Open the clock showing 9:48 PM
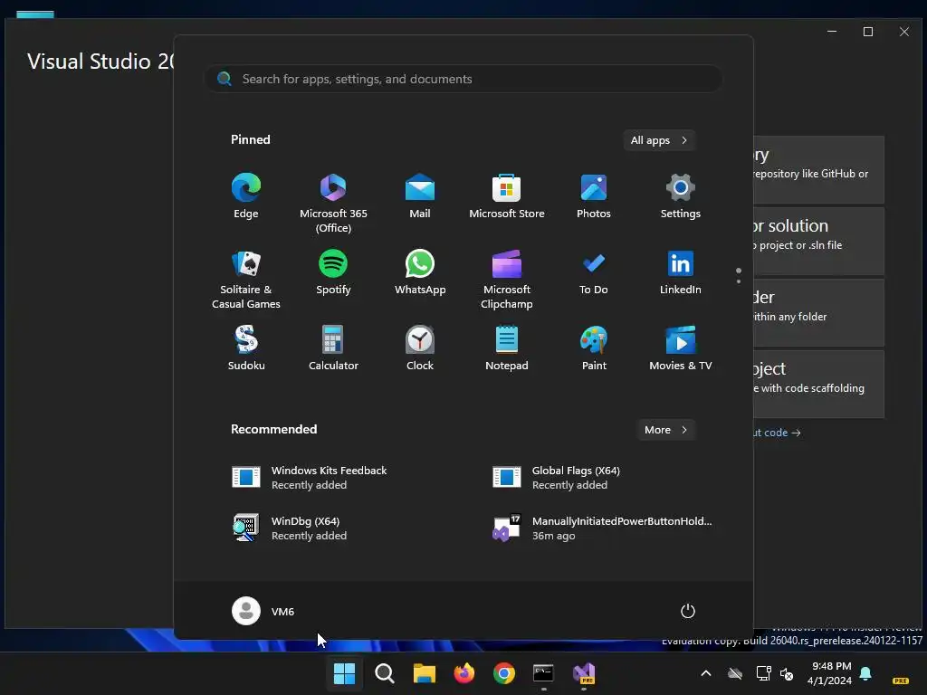The width and height of the screenshot is (927, 695). [830, 673]
